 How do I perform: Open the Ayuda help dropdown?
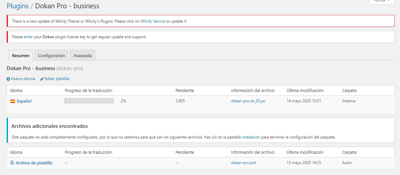pos(382,1)
